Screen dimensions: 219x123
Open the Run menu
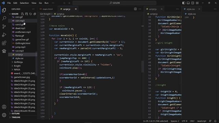pos(47,3)
